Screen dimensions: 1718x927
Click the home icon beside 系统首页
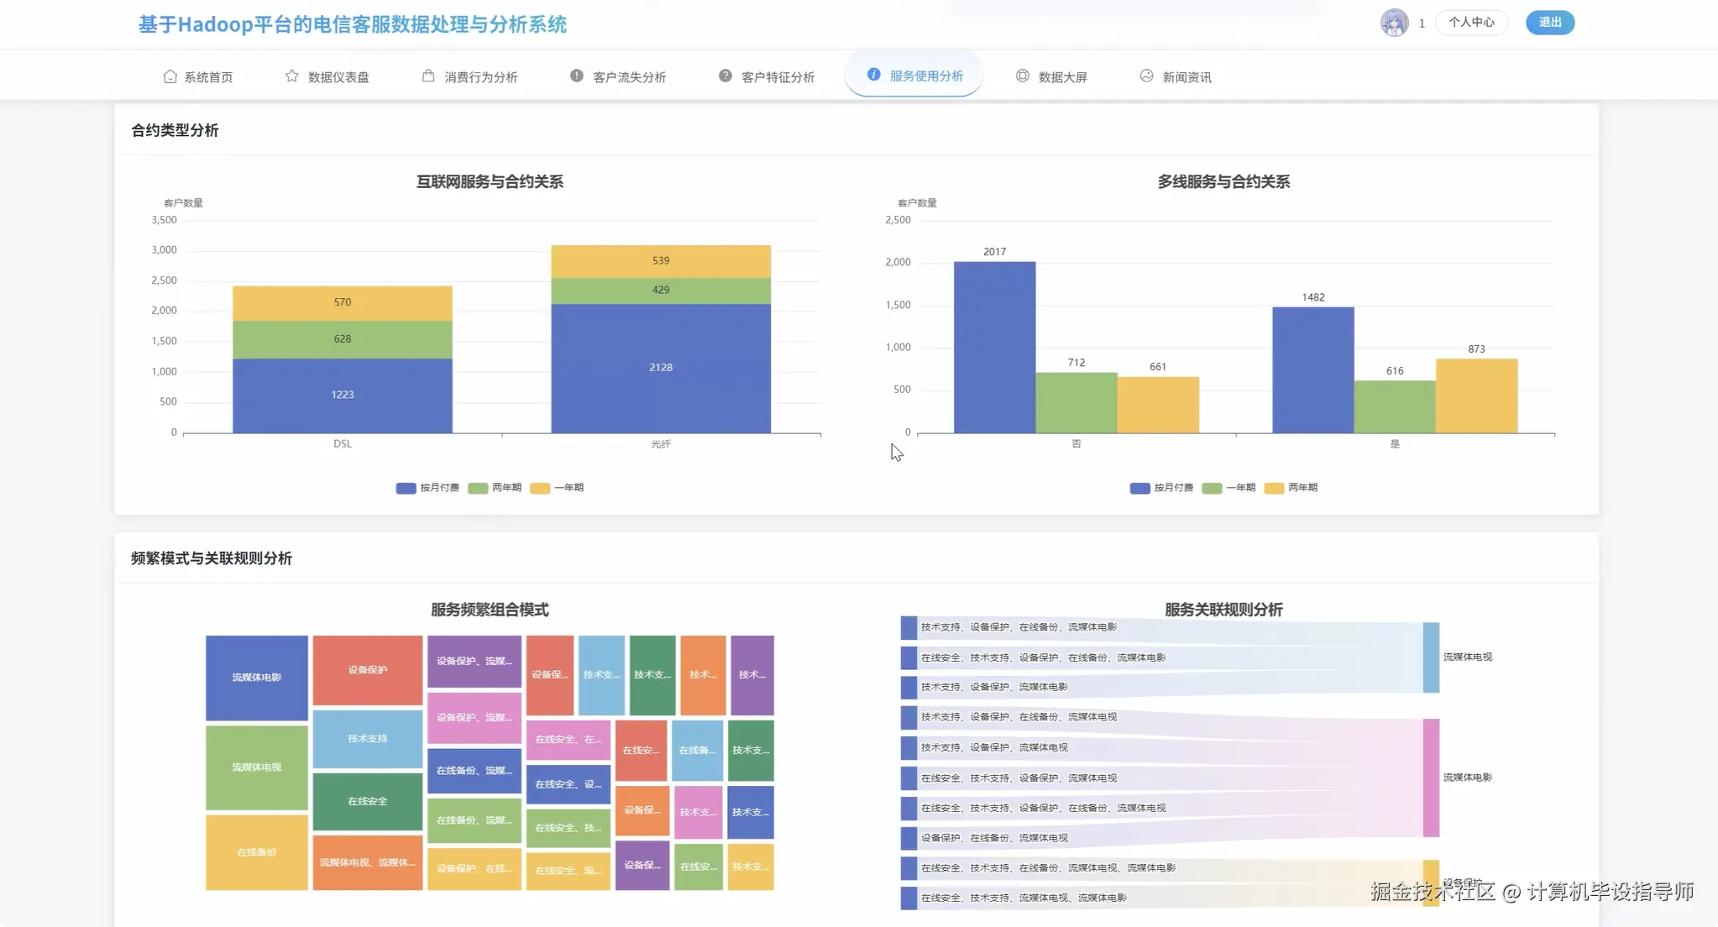tap(170, 76)
